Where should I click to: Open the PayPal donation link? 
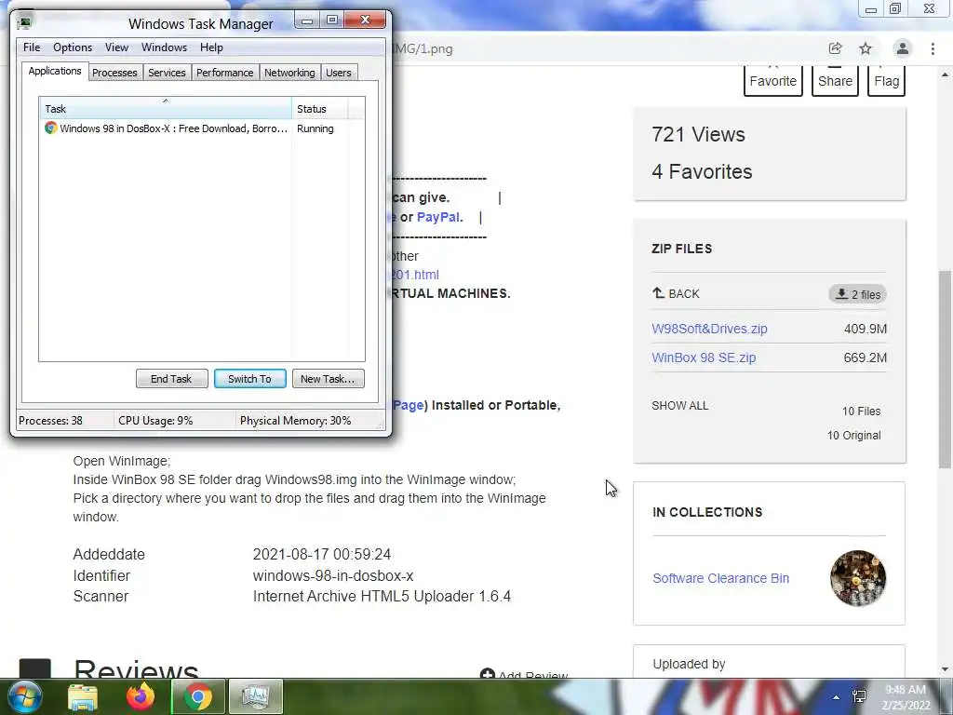pyautogui.click(x=438, y=217)
